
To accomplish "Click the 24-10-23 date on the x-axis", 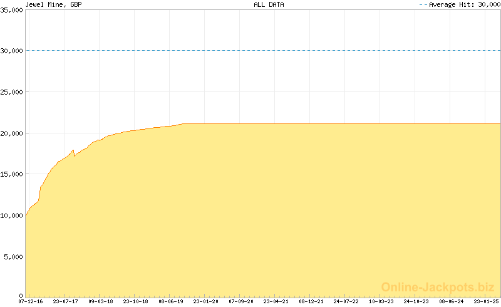I will click(x=416, y=301).
